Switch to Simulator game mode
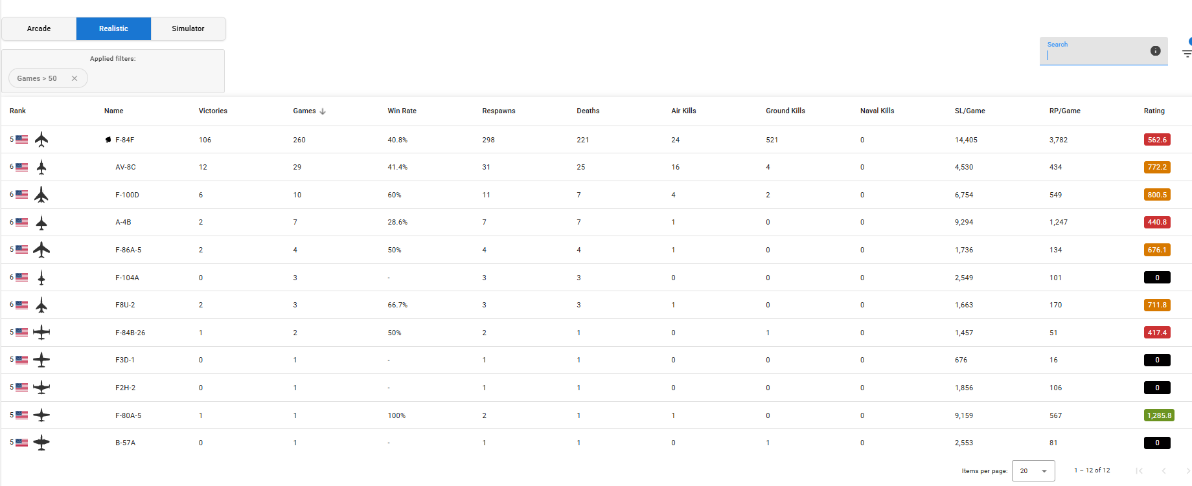Viewport: 1192px width, 486px height. click(x=188, y=28)
